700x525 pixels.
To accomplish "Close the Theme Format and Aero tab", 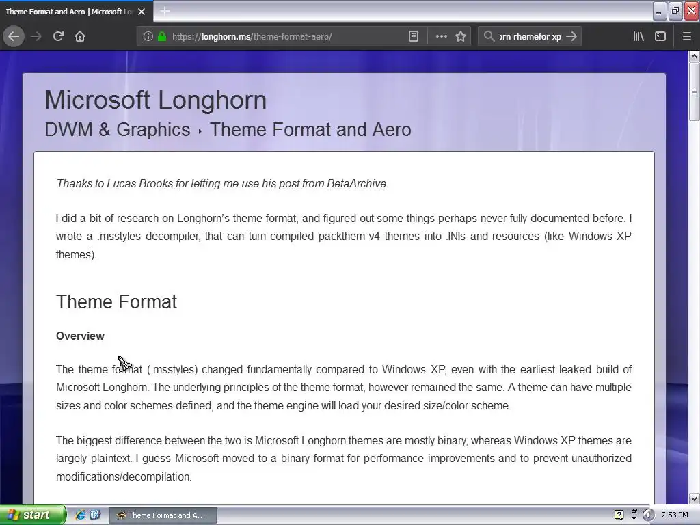I will 142,12.
